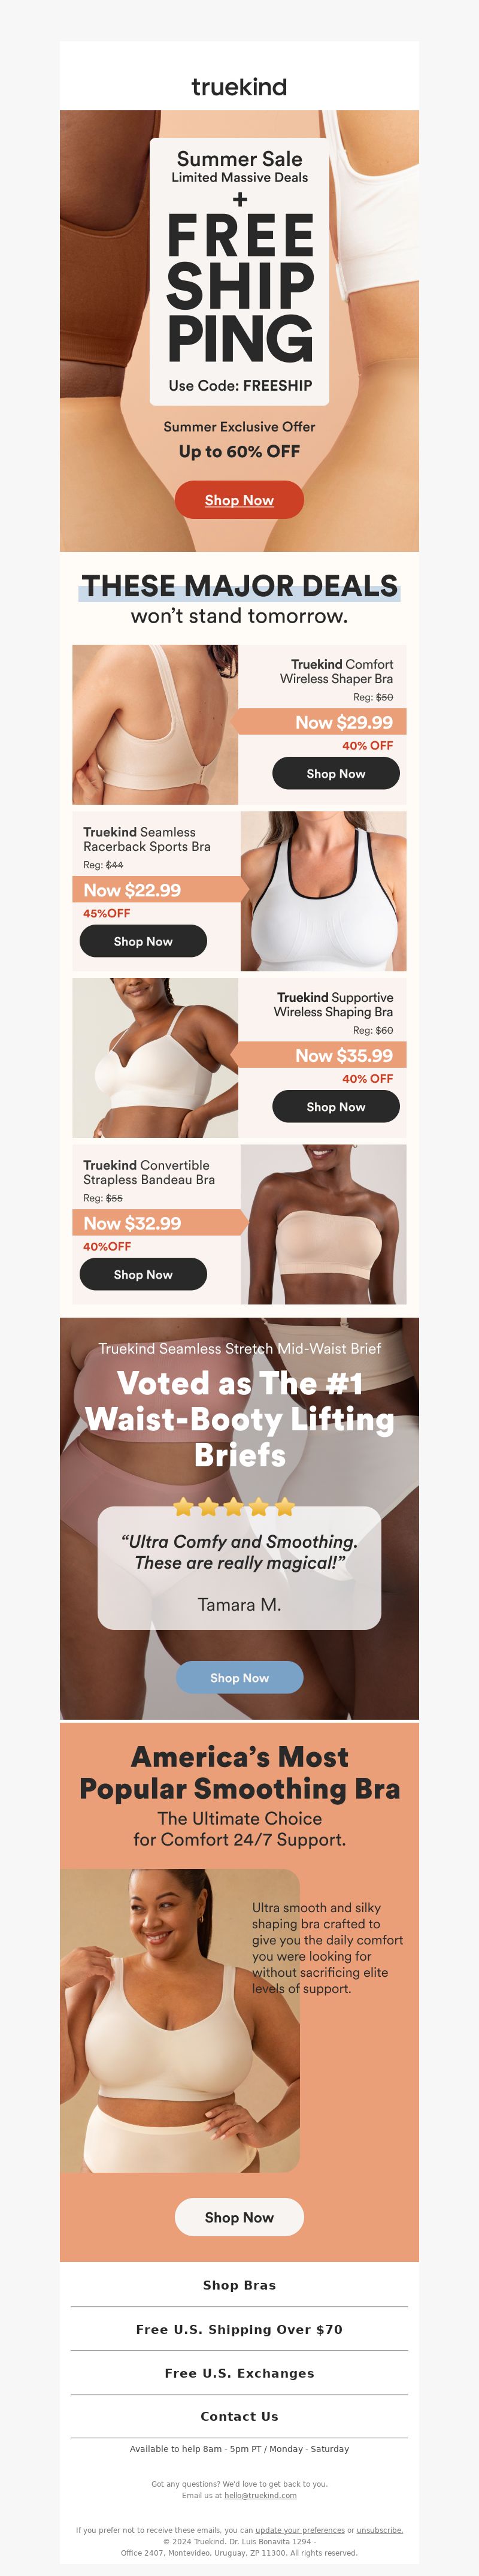Viewport: 479px width, 2576px height.
Task: Open the Strapless Bandeau Bra photo
Action: [323, 1224]
